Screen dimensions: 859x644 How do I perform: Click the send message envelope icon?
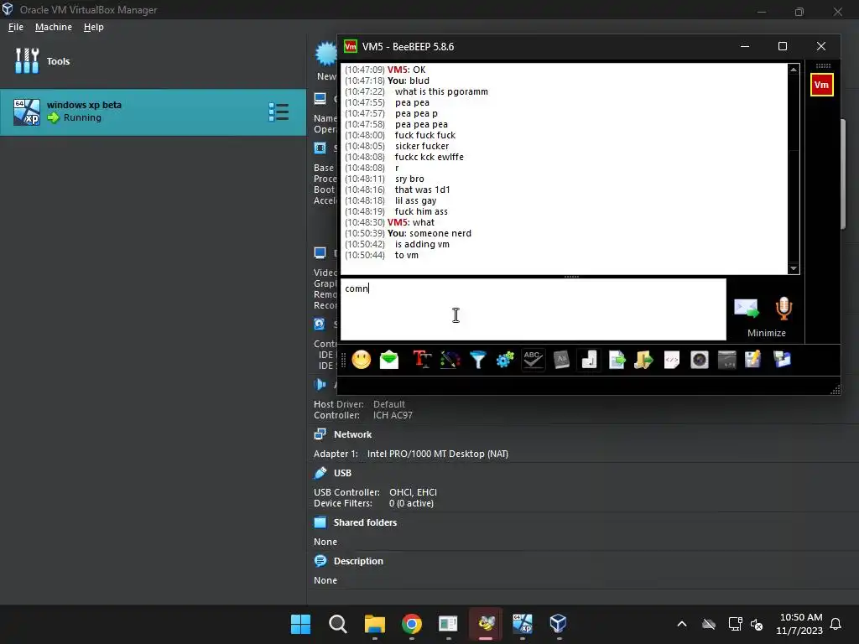pos(746,309)
